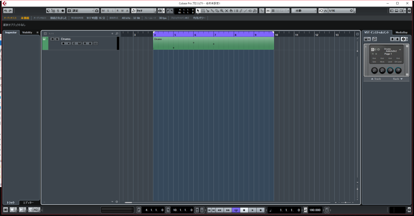Toggle the cycle loop button
Screen dimensions: 414x216
click(236, 210)
